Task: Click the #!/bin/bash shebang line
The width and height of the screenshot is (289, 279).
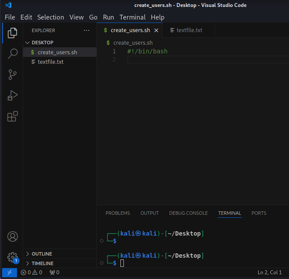Action: click(x=147, y=51)
